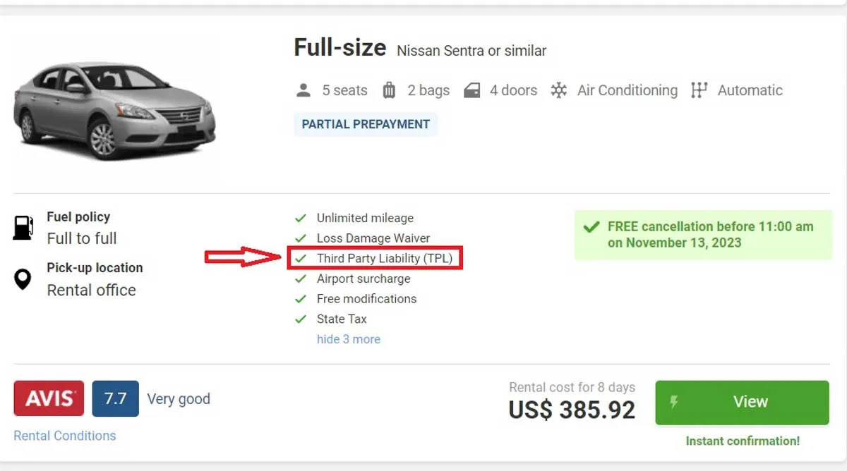Click the 7.7 rating badge
Image resolution: width=847 pixels, height=471 pixels.
tap(115, 399)
